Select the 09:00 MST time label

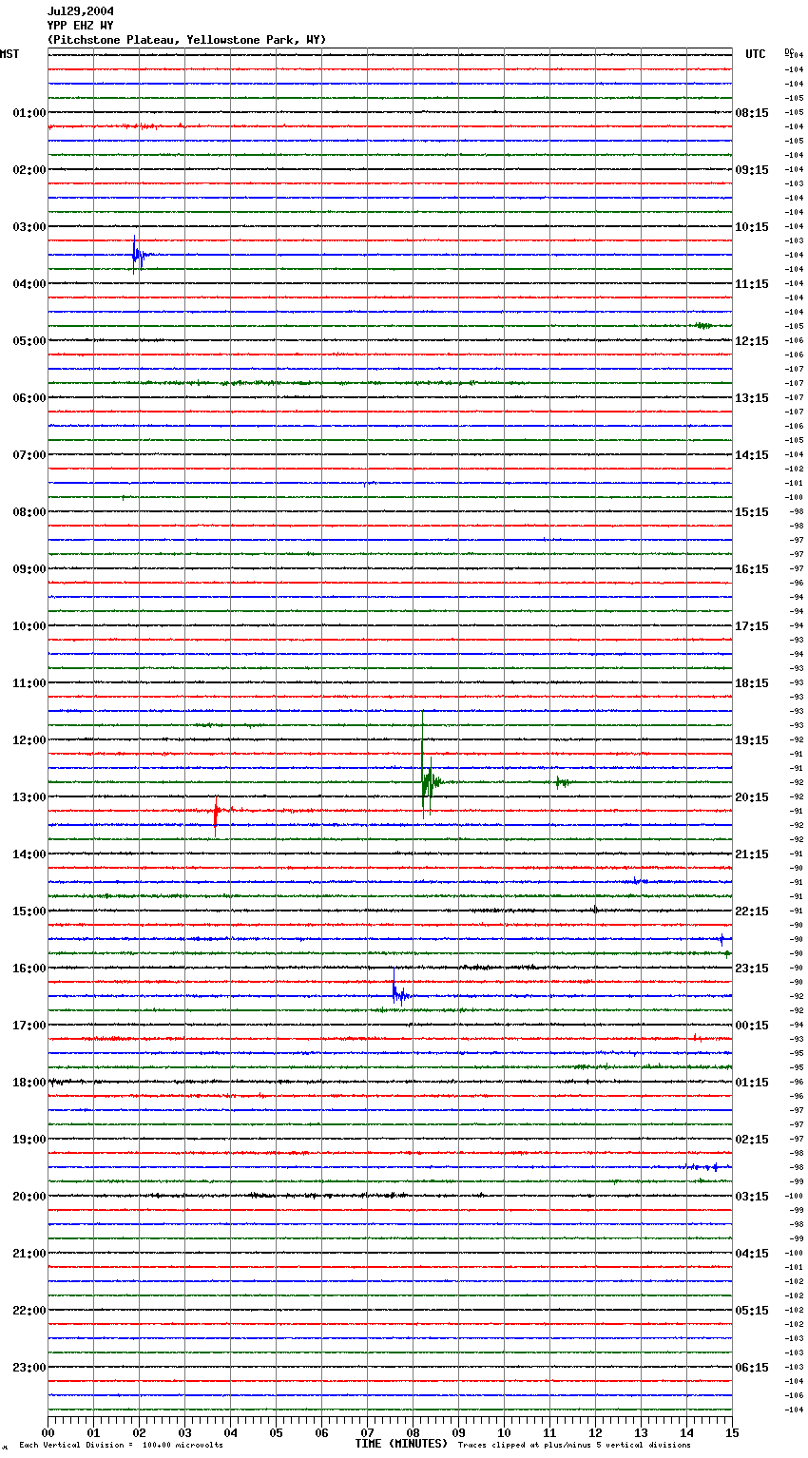coord(29,569)
